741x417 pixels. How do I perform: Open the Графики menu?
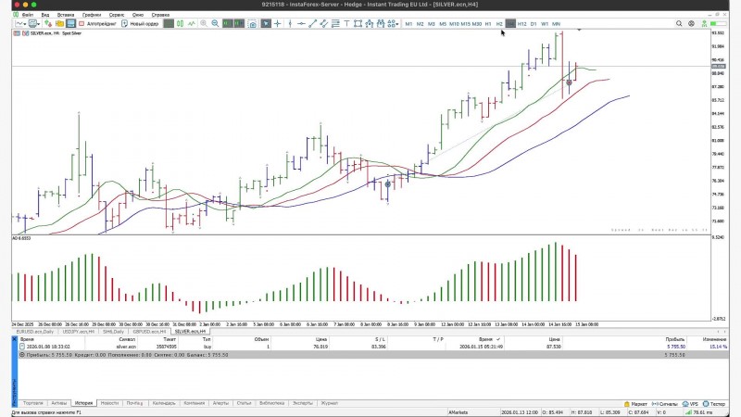91,15
